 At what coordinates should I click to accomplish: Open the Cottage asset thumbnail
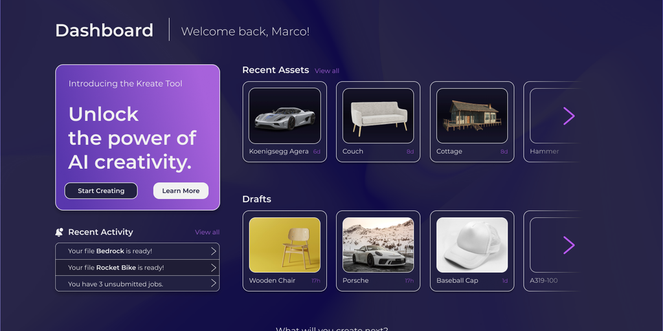tap(472, 116)
